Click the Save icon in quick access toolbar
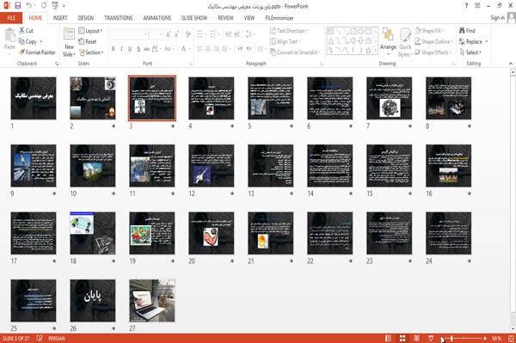The image size is (516, 343). point(18,6)
